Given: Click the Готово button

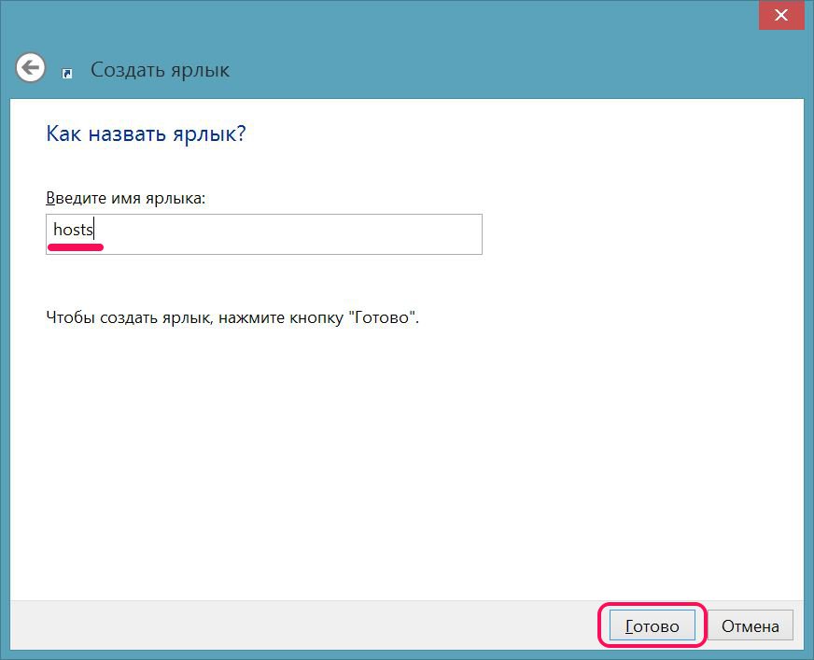Looking at the screenshot, I should coord(652,625).
